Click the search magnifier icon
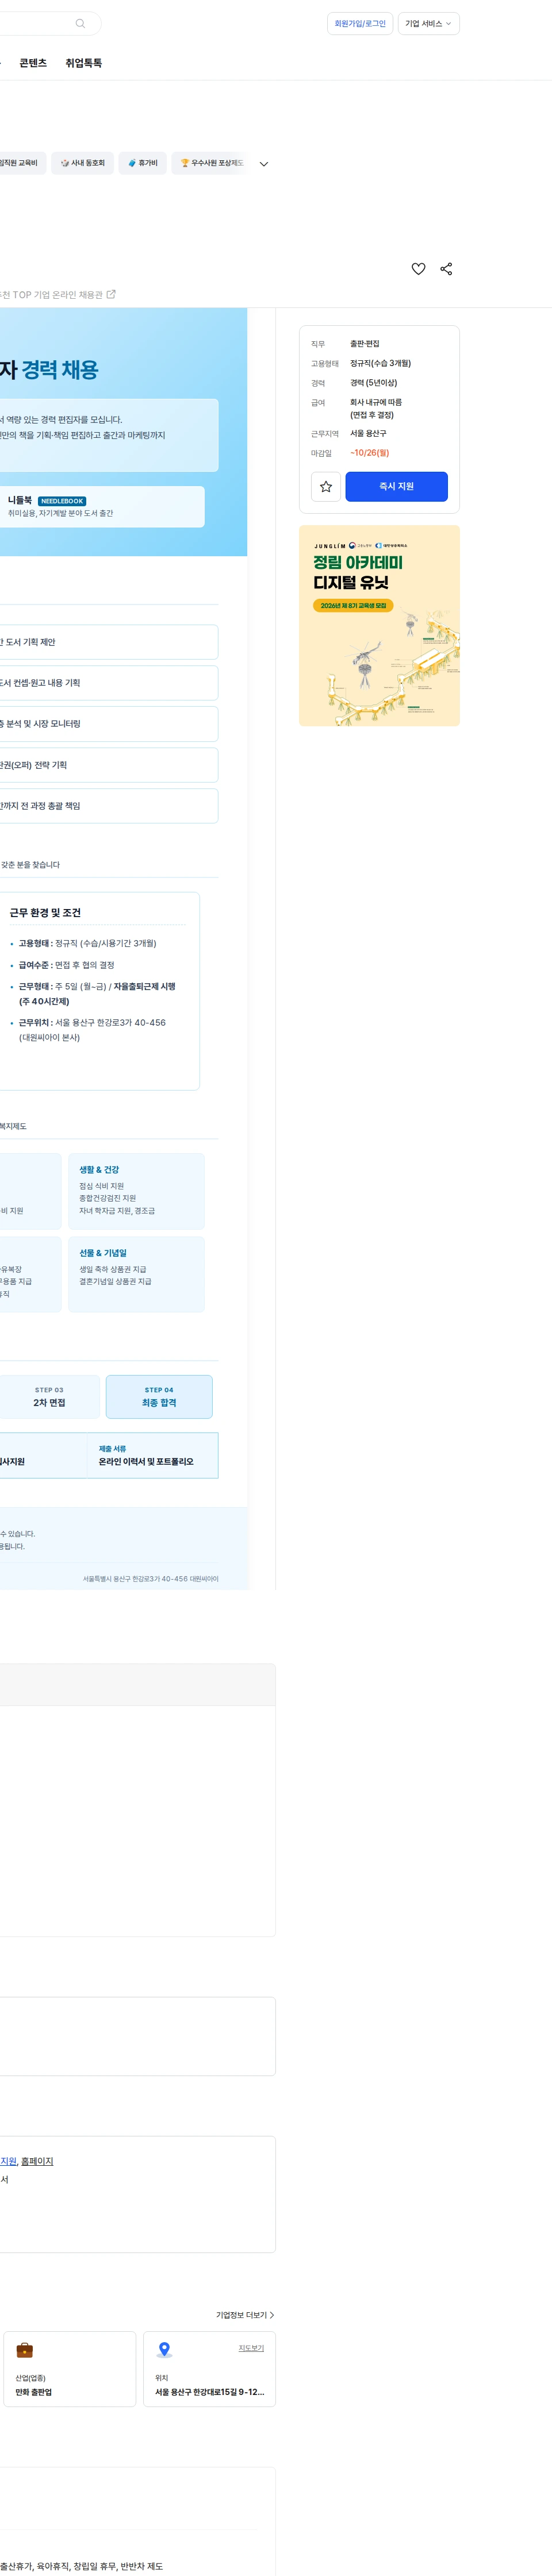The width and height of the screenshot is (552, 2576). coord(80,23)
